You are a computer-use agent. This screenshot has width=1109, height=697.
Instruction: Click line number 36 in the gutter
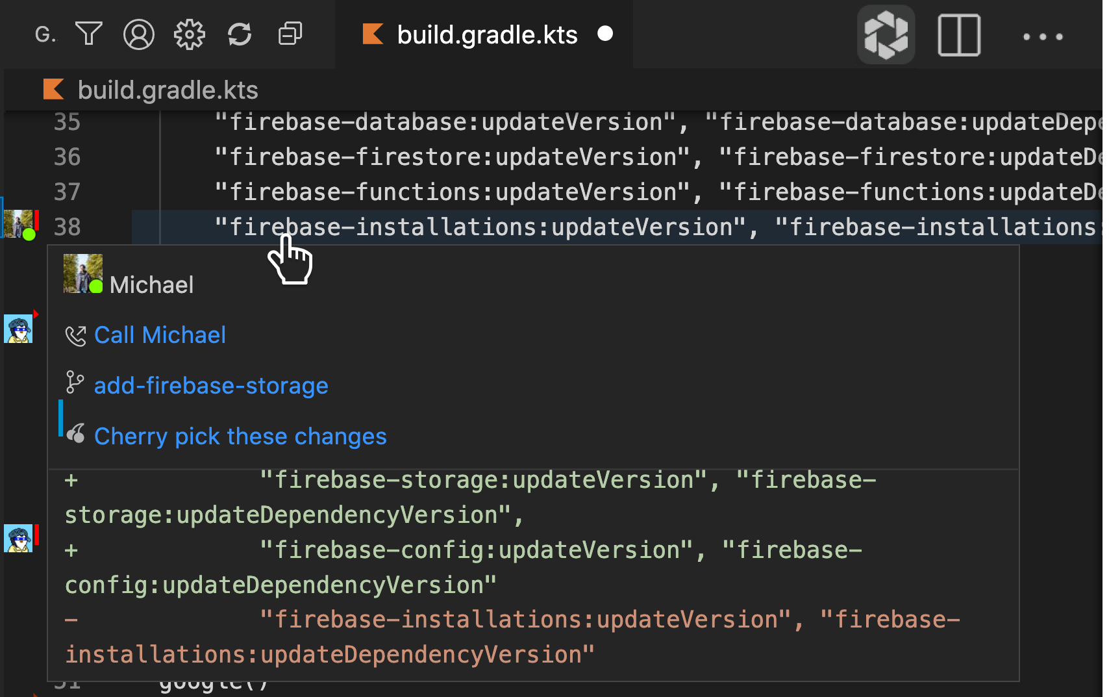pyautogui.click(x=67, y=157)
